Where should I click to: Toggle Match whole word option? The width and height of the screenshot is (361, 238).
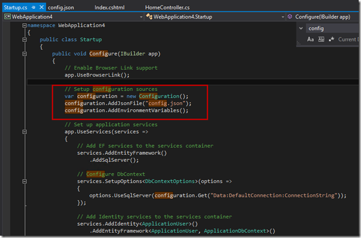point(321,39)
